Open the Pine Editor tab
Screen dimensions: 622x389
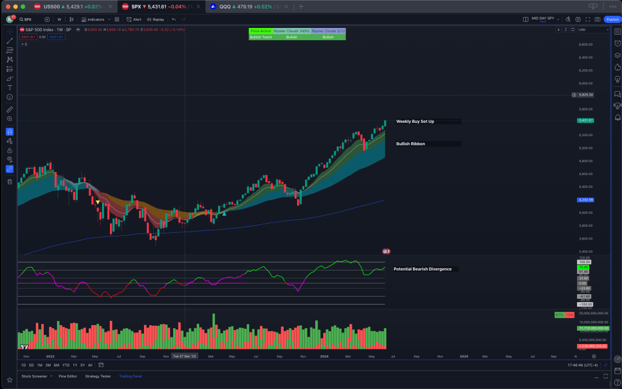68,376
